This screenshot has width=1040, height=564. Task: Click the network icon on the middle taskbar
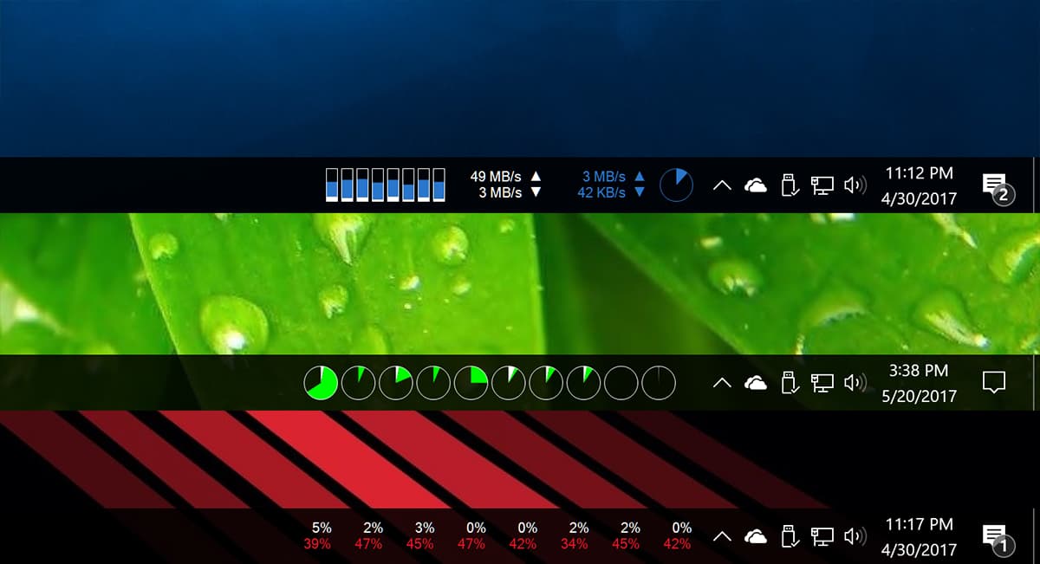coord(822,381)
